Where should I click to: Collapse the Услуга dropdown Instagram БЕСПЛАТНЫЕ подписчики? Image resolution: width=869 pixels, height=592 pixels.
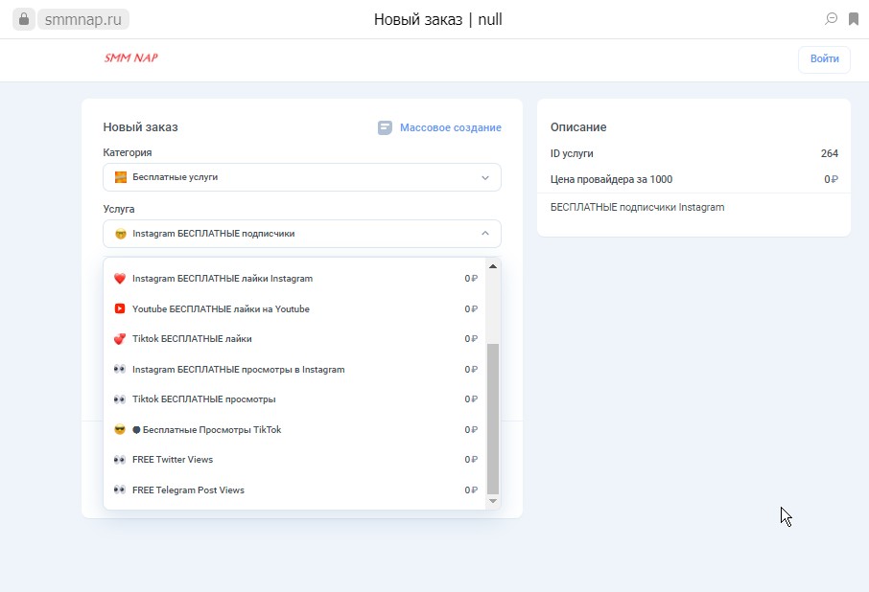(x=302, y=234)
